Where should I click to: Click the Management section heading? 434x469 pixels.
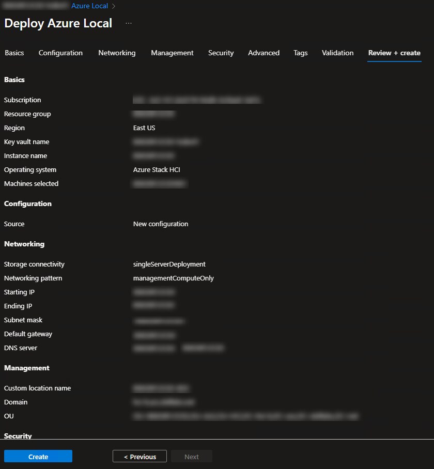27,368
